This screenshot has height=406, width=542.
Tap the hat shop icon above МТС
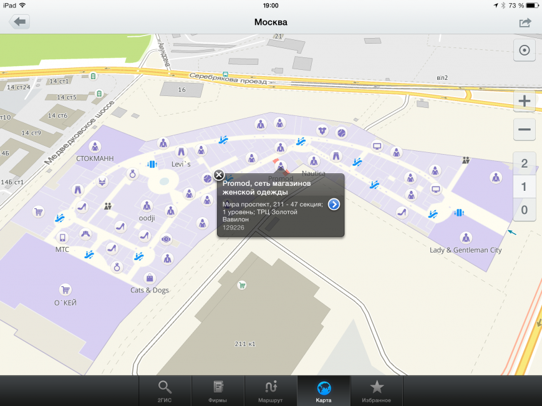click(85, 234)
